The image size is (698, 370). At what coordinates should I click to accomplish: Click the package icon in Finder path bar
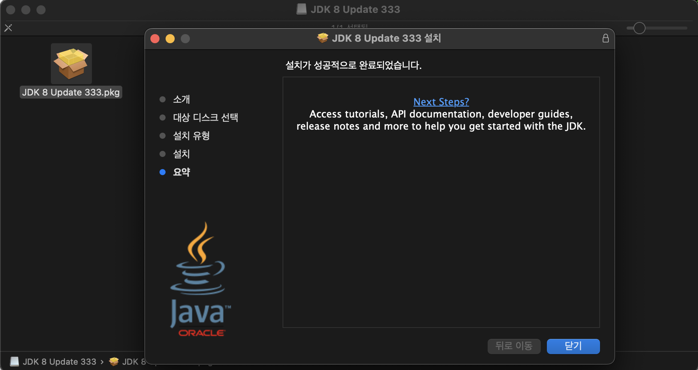114,362
